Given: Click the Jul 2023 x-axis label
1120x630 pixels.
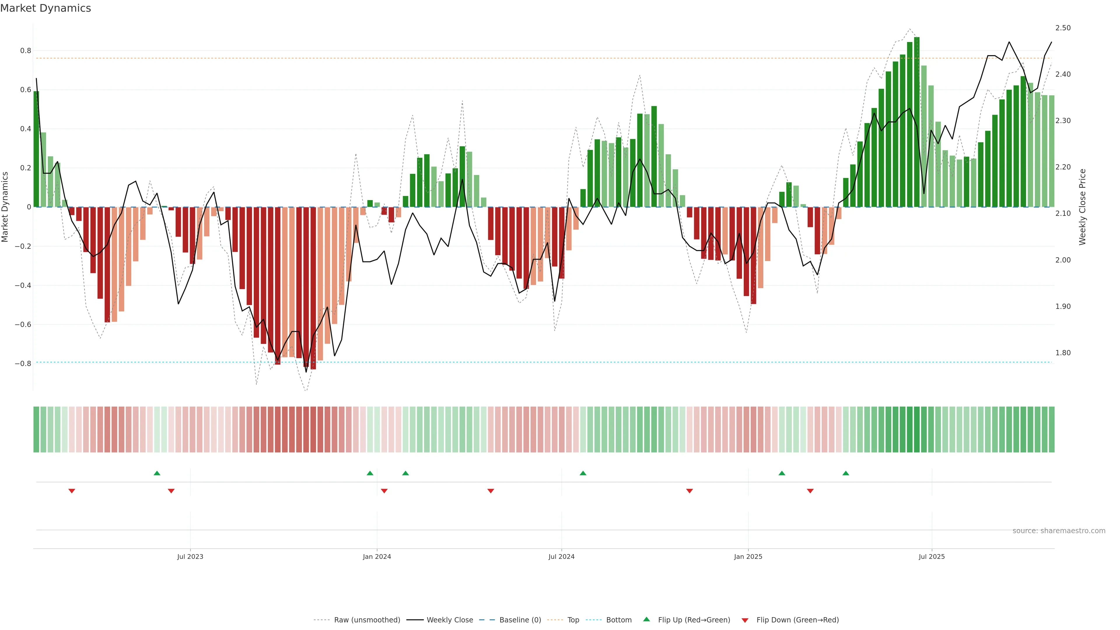Looking at the screenshot, I should [190, 556].
